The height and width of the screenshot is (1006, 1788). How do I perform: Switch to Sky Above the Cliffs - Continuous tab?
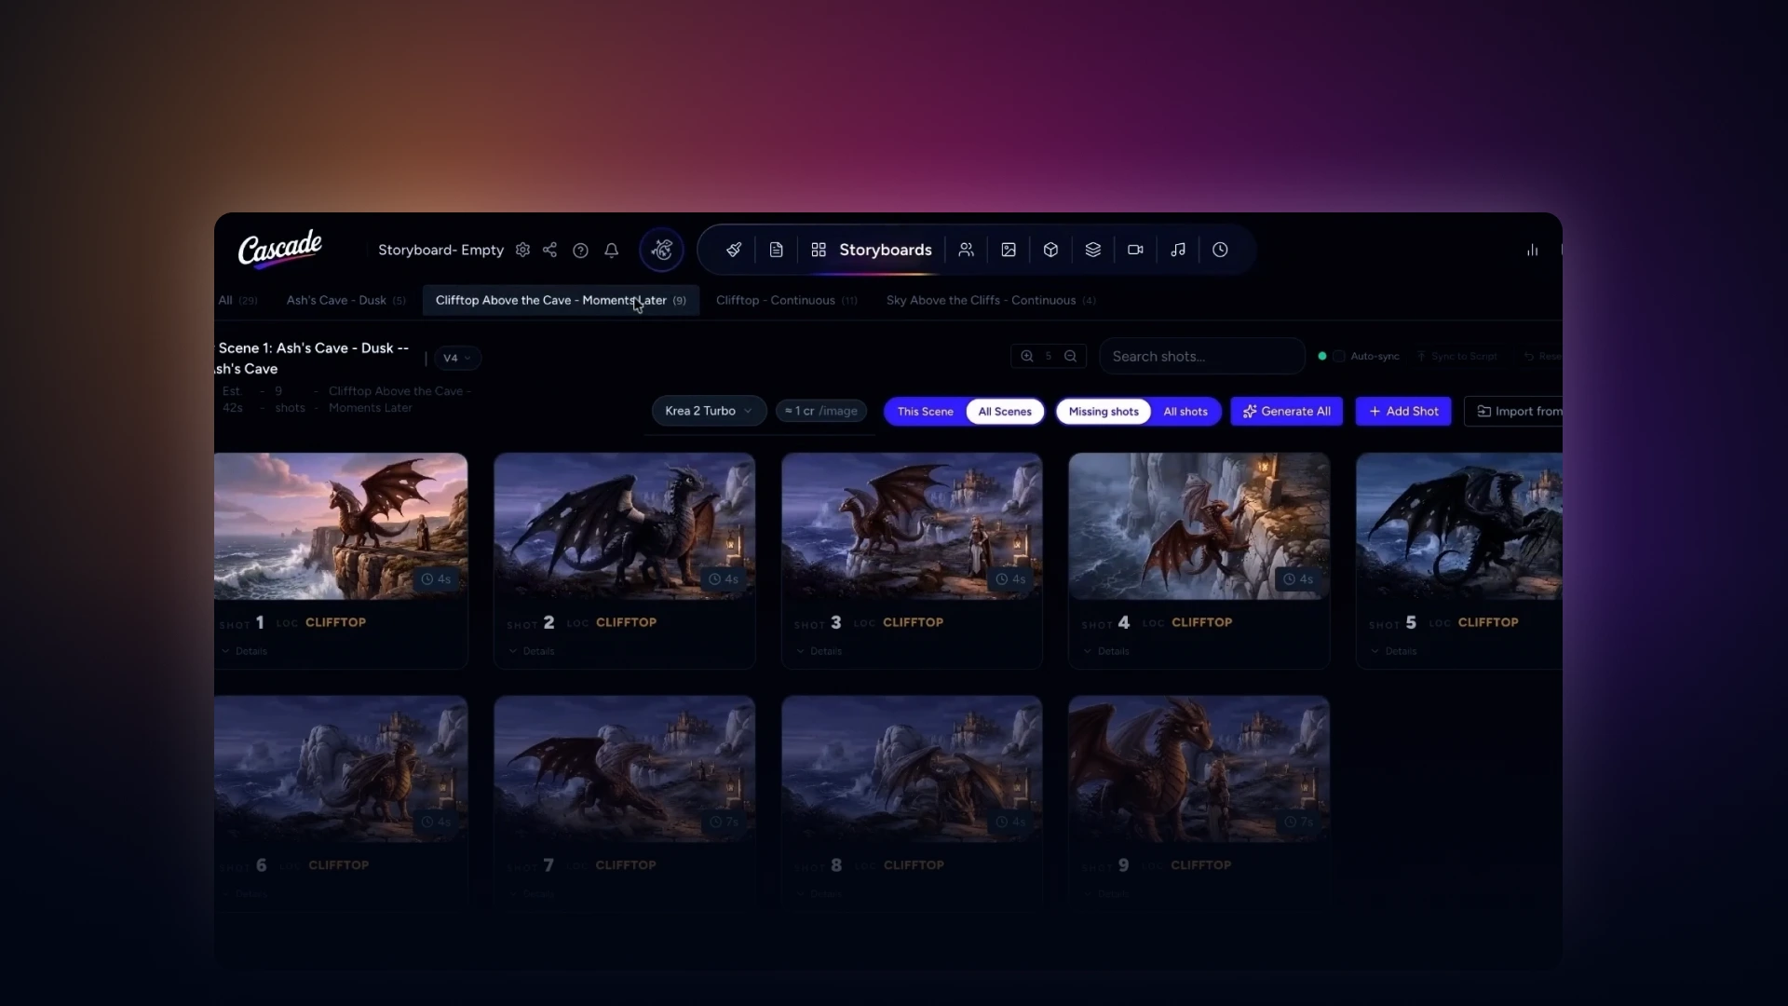(991, 300)
